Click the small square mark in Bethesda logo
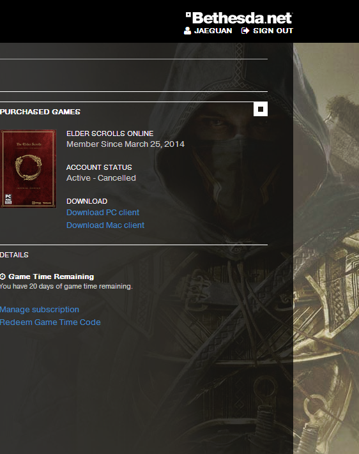The image size is (359, 454). click(188, 15)
